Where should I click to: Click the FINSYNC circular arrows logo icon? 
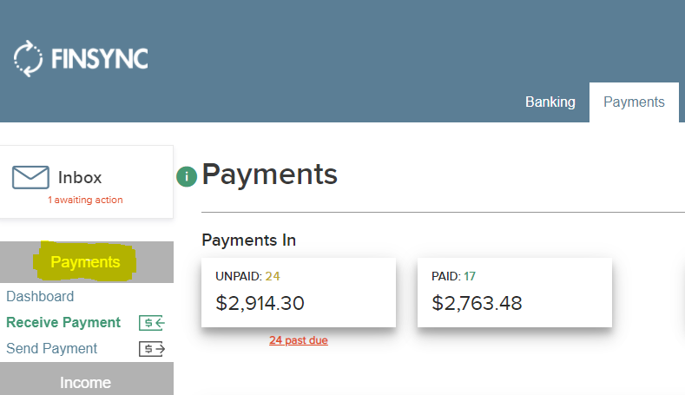coord(28,58)
